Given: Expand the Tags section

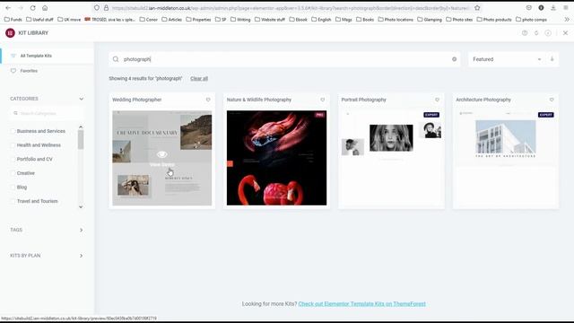Looking at the screenshot, I should pyautogui.click(x=82, y=230).
